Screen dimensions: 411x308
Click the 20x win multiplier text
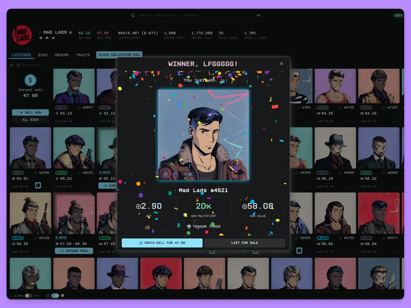click(203, 206)
